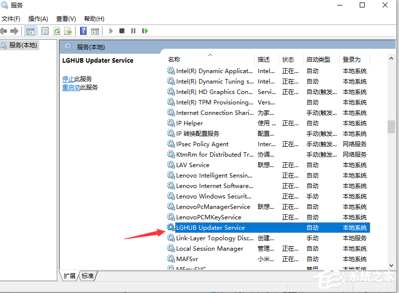Select gear icon of LAV Service row

coord(171,165)
